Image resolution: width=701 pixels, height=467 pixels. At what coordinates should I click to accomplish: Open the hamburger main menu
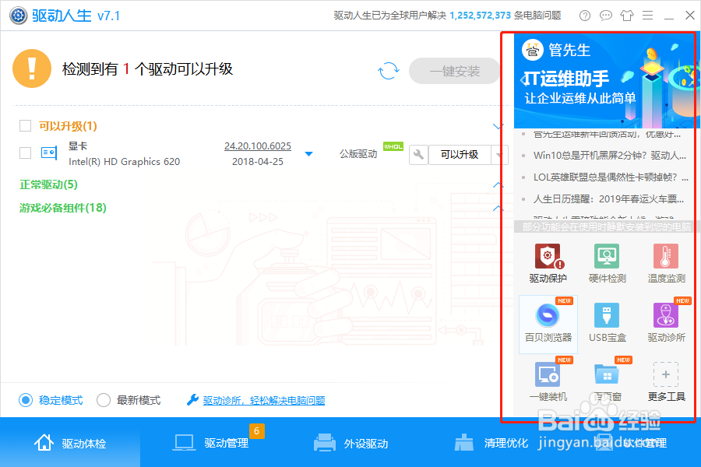pyautogui.click(x=647, y=16)
